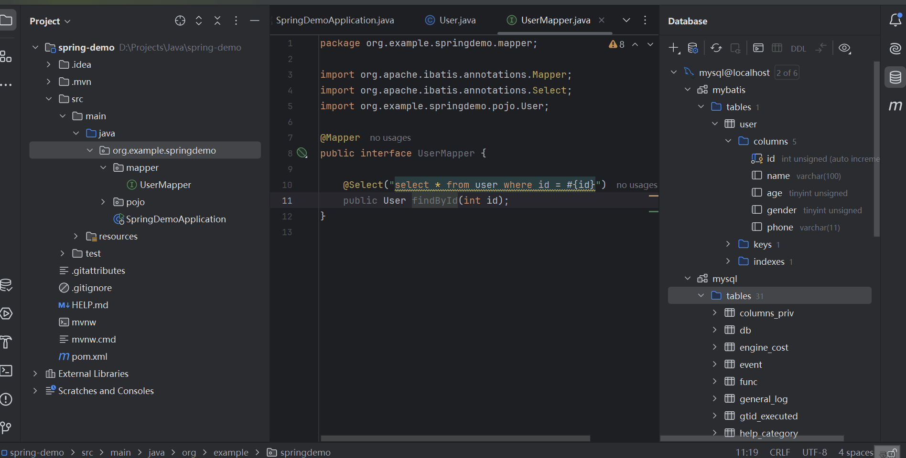Click Expand All icon in Project panel
Viewport: 906px width, 458px height.
tap(199, 21)
